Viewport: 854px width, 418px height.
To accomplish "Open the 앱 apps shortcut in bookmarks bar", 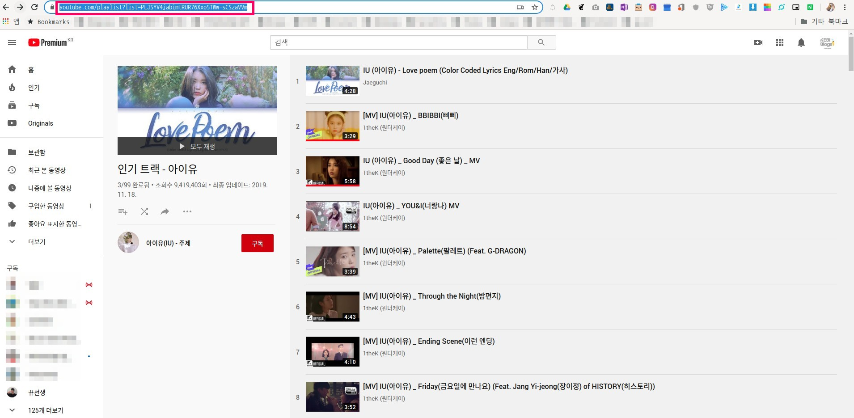I will point(11,21).
